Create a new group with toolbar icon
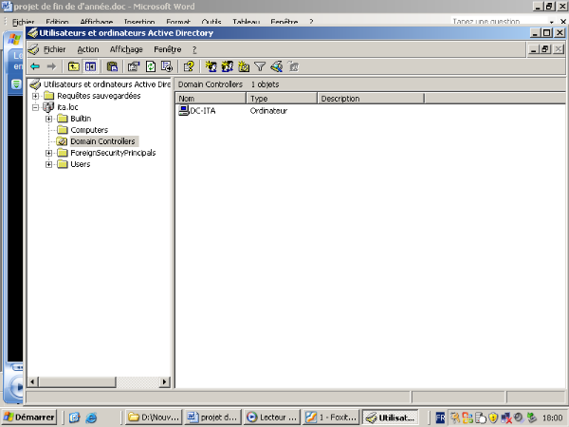The height and width of the screenshot is (427, 569). point(228,66)
